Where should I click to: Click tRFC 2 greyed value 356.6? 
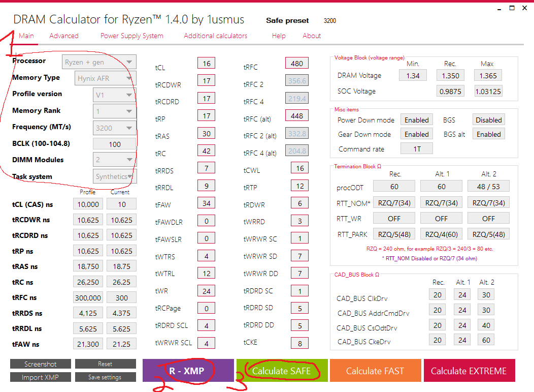(x=297, y=81)
